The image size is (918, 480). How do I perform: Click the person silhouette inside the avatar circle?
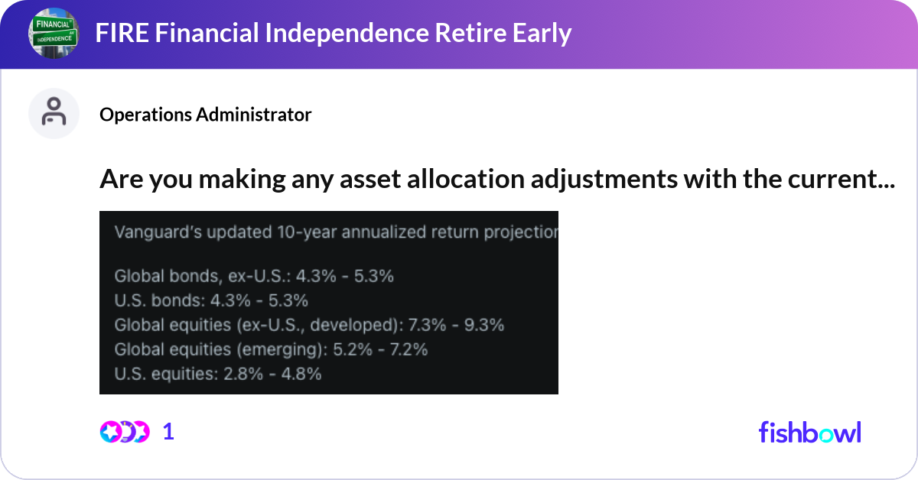54,112
